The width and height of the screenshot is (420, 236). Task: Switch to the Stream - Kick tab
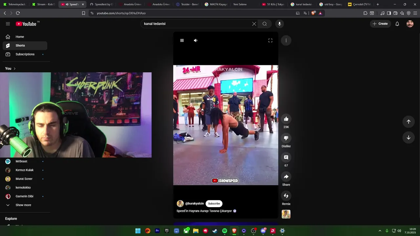point(43,4)
